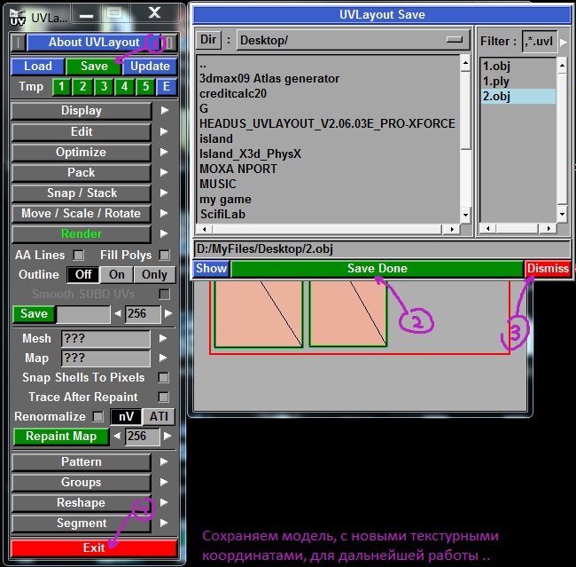Click the horizontal scrollbar under folder list

(x=328, y=229)
